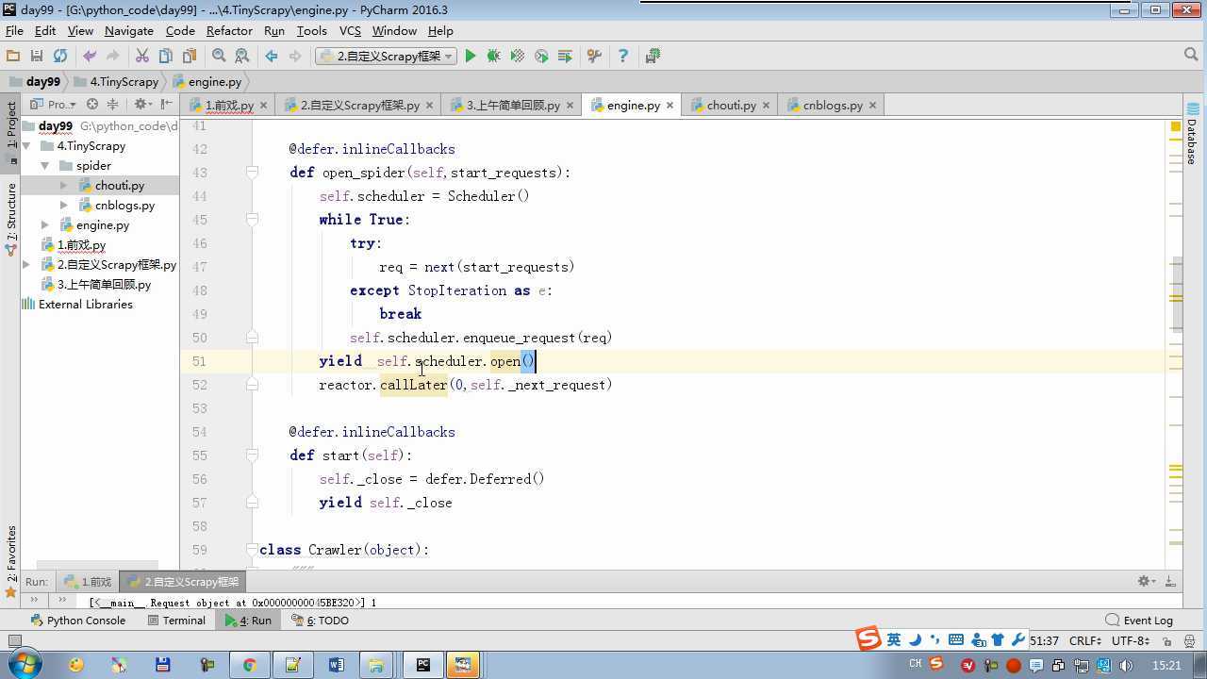Toggle tool window bars button at bottom left
Viewport: 1207px width, 679px height.
tap(13, 641)
